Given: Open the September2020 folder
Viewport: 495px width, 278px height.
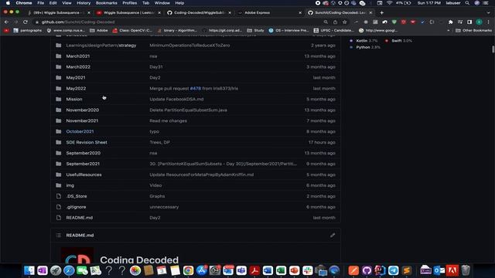Looking at the screenshot, I should [83, 153].
